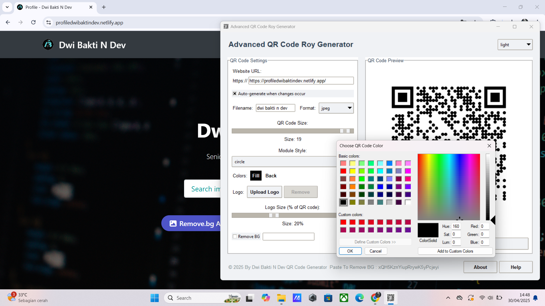Toggle Auto-generate when changes occur checkbox
Screen dimensions: 545x306
(235, 94)
